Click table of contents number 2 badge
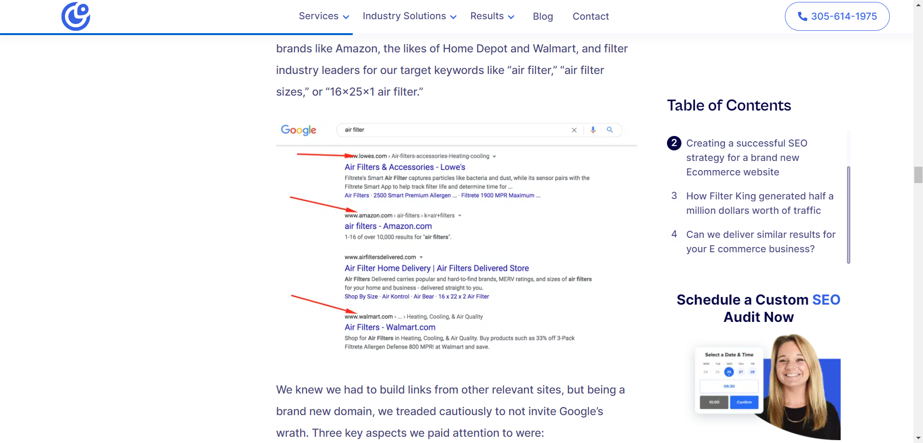 click(x=674, y=143)
